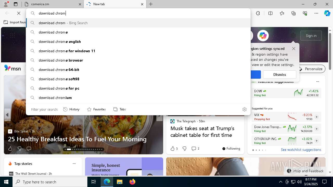The image size is (333, 187).
Task: Open 25 Healthy Breakfast Ideas headline
Action: [77, 139]
